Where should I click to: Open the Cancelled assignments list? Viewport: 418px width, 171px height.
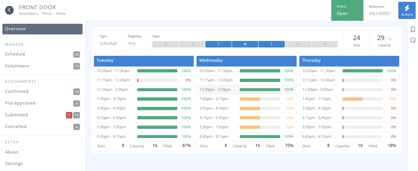16,126
